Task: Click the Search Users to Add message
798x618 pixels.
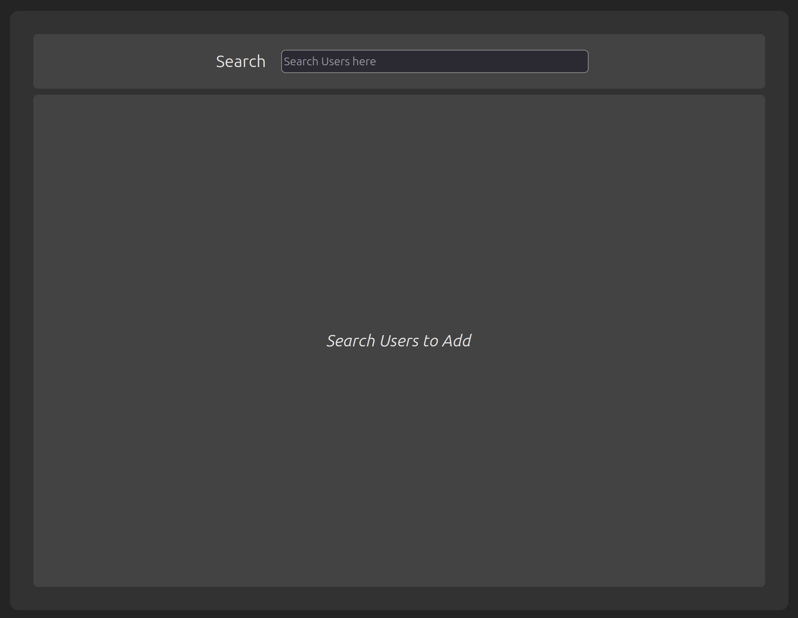Action: pos(399,340)
